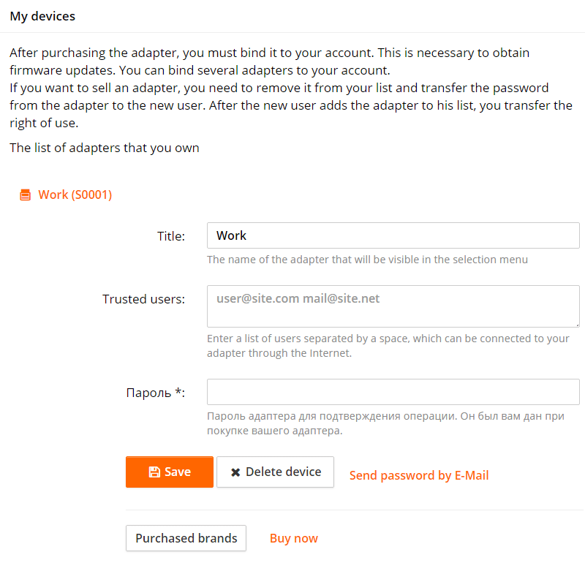The height and width of the screenshot is (563, 585).
Task: Click "The list of adapters that you own" text
Action: [105, 148]
